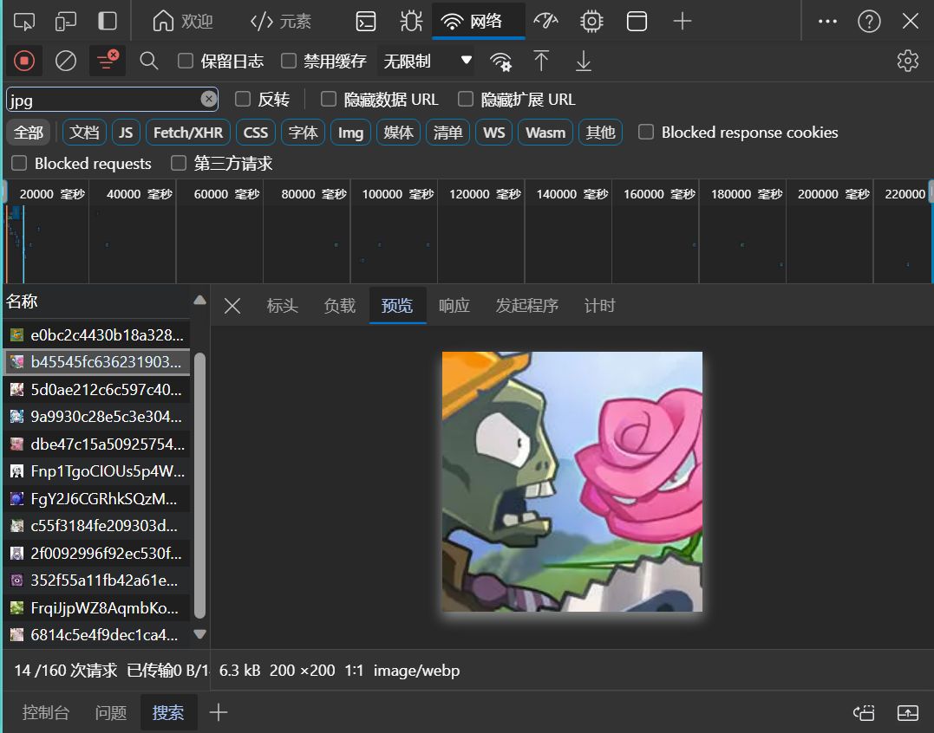Filter by 其他 type
This screenshot has width=934, height=733.
600,132
